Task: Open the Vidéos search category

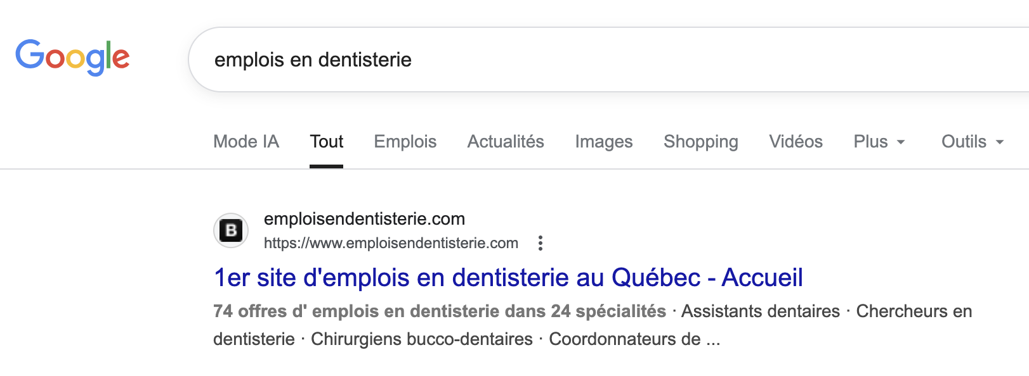Action: click(x=795, y=141)
